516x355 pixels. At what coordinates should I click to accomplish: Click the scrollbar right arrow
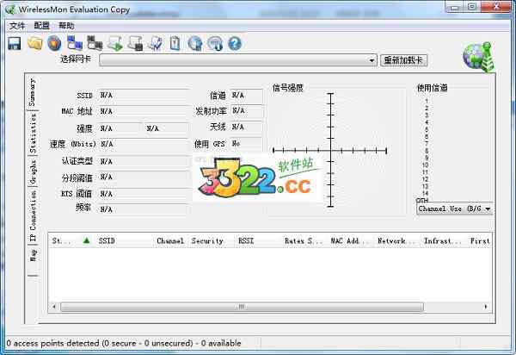click(x=486, y=307)
